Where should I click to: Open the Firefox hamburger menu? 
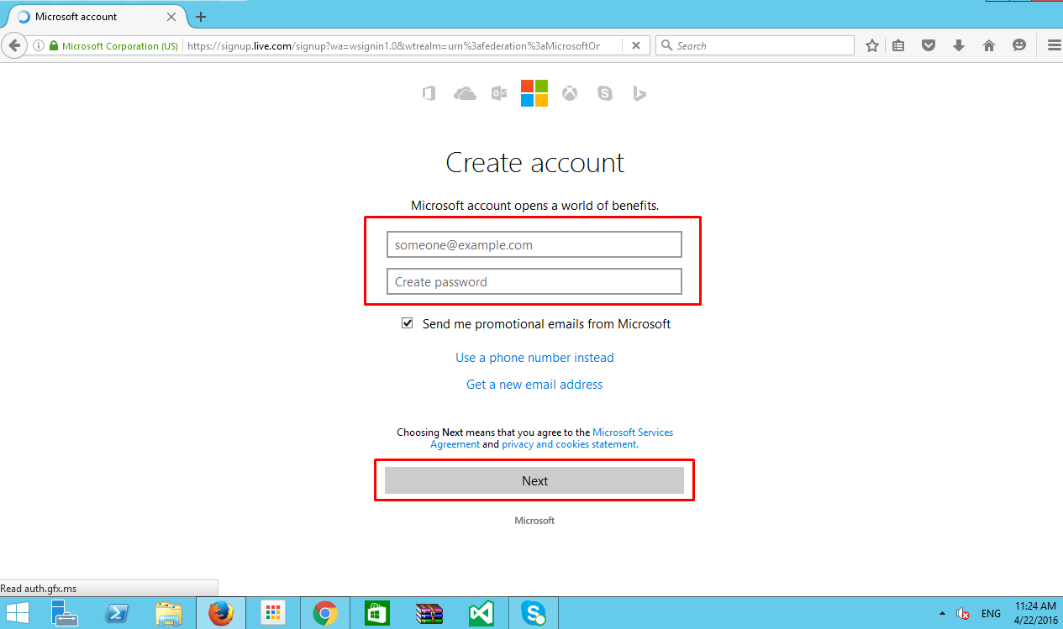[1054, 46]
